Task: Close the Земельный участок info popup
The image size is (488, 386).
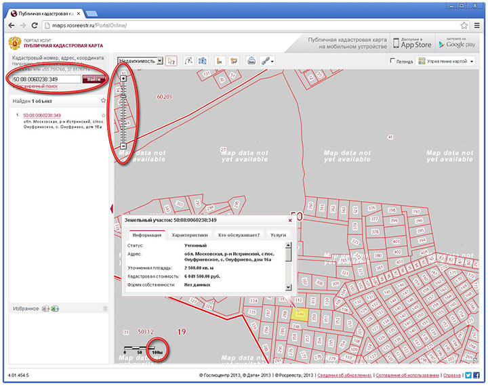Action: click(290, 220)
